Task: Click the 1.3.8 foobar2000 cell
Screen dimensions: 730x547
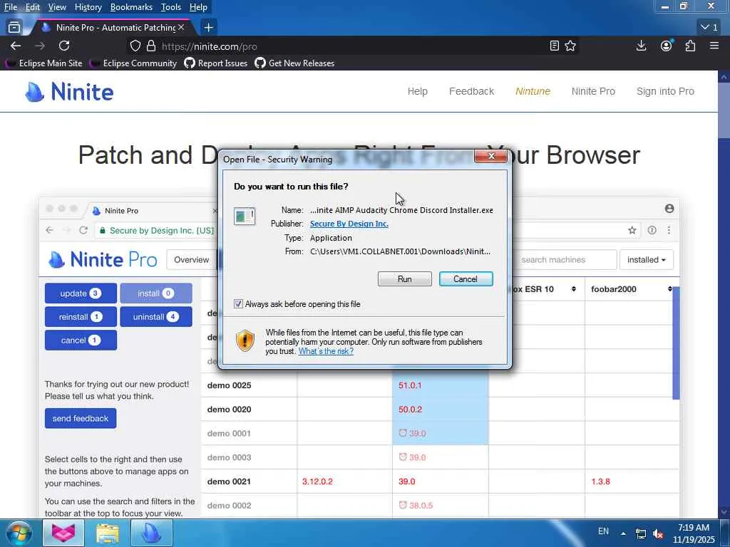Action: pos(600,481)
